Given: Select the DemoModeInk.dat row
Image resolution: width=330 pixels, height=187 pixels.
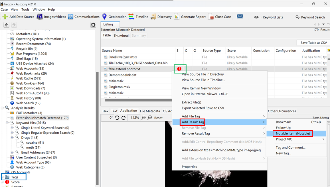Looking at the screenshot, I should pyautogui.click(x=122, y=75).
